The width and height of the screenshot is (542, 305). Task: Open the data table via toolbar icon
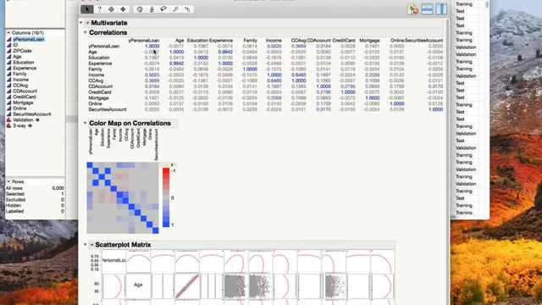(412, 9)
